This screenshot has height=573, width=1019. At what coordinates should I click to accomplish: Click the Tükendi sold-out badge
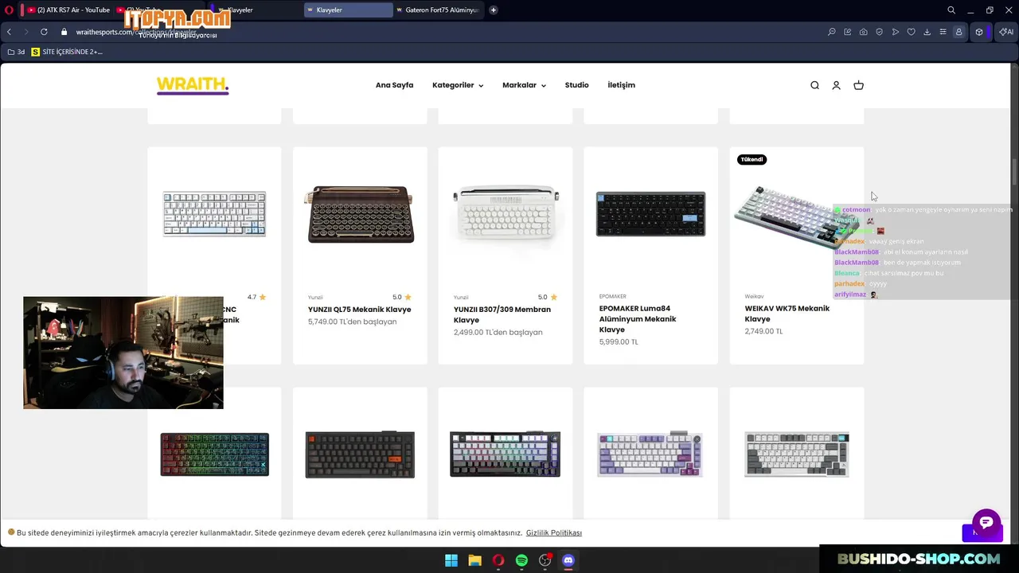(752, 159)
